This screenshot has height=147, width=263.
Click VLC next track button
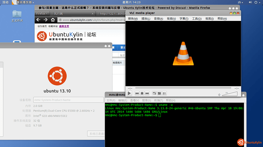(x=147, y=93)
